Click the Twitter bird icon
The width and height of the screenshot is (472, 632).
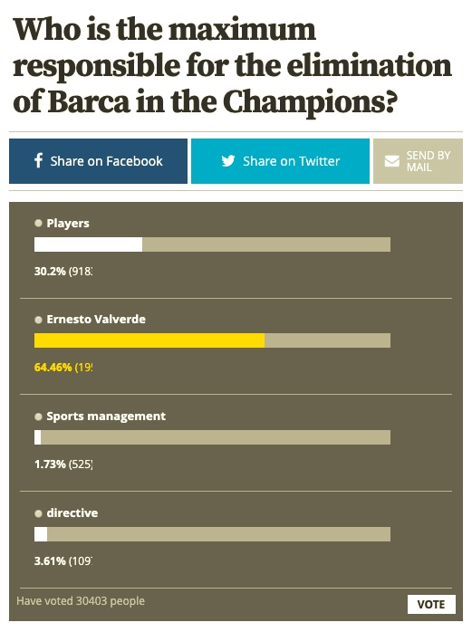tap(228, 161)
